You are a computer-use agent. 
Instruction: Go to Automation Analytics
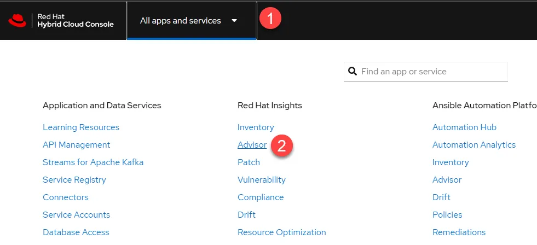coord(474,145)
